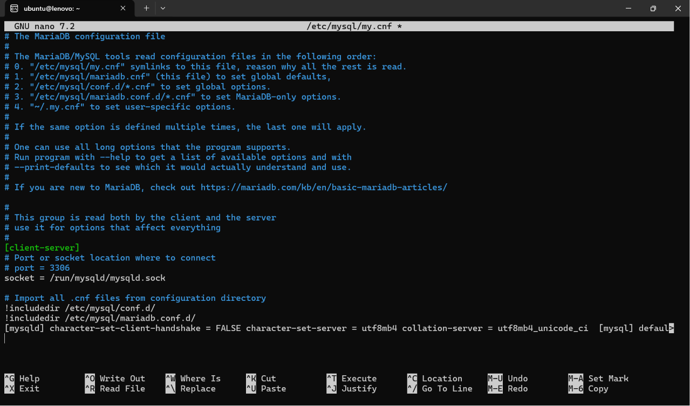Viewport: 690px width, 406px height.
Task: Close the ubuntu@lenovo tab
Action: 124,8
